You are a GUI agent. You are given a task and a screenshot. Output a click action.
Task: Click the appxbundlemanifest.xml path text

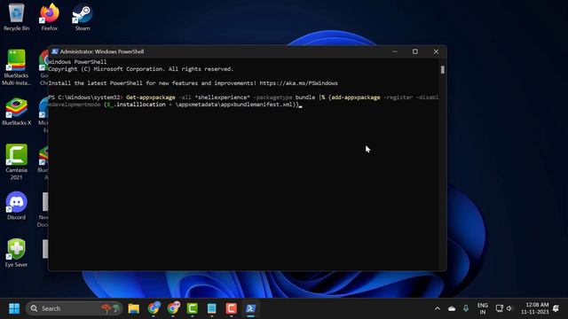(x=257, y=105)
